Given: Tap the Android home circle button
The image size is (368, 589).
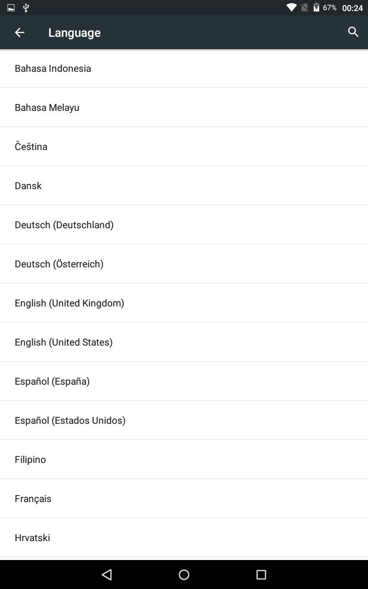Looking at the screenshot, I should [x=184, y=574].
